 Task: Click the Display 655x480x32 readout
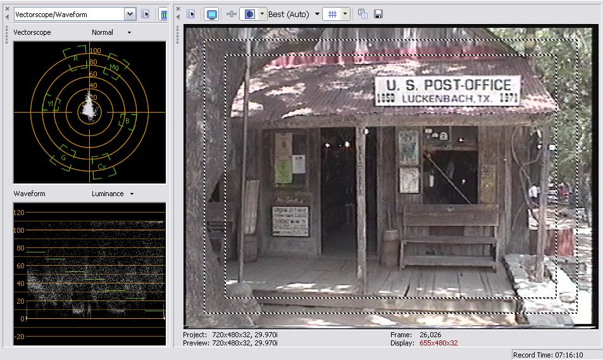pos(424,343)
